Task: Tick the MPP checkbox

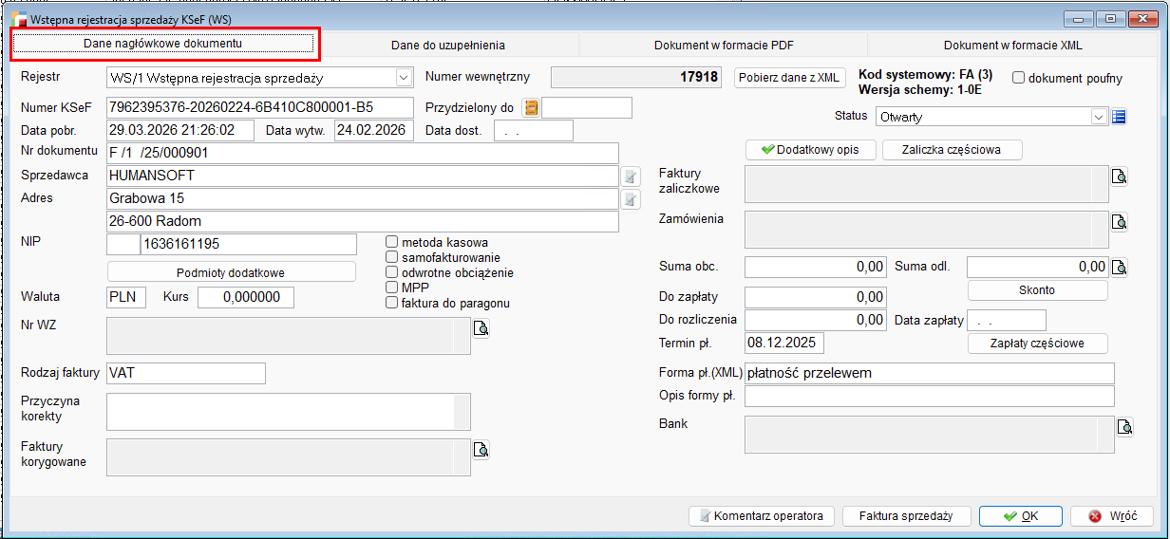Action: coord(391,288)
